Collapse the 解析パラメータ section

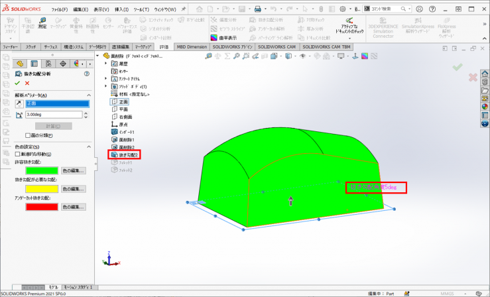[87, 94]
